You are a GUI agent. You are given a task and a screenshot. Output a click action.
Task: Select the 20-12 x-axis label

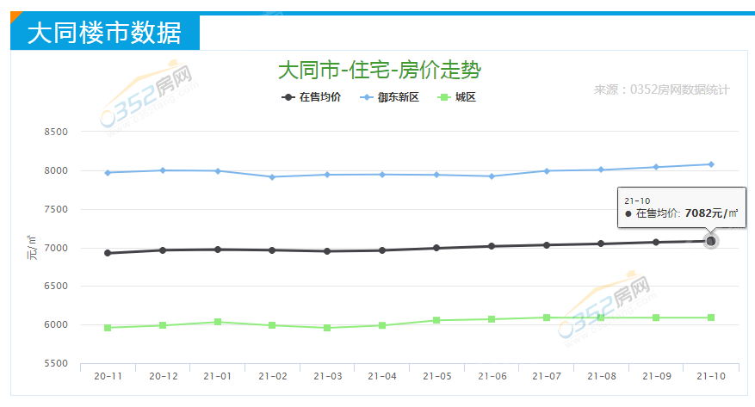tap(163, 376)
